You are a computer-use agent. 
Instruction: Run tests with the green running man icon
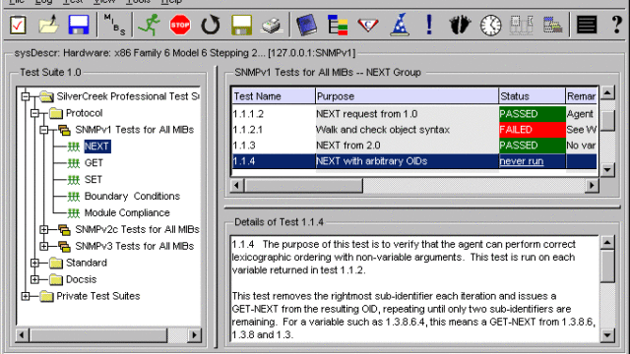[x=149, y=25]
